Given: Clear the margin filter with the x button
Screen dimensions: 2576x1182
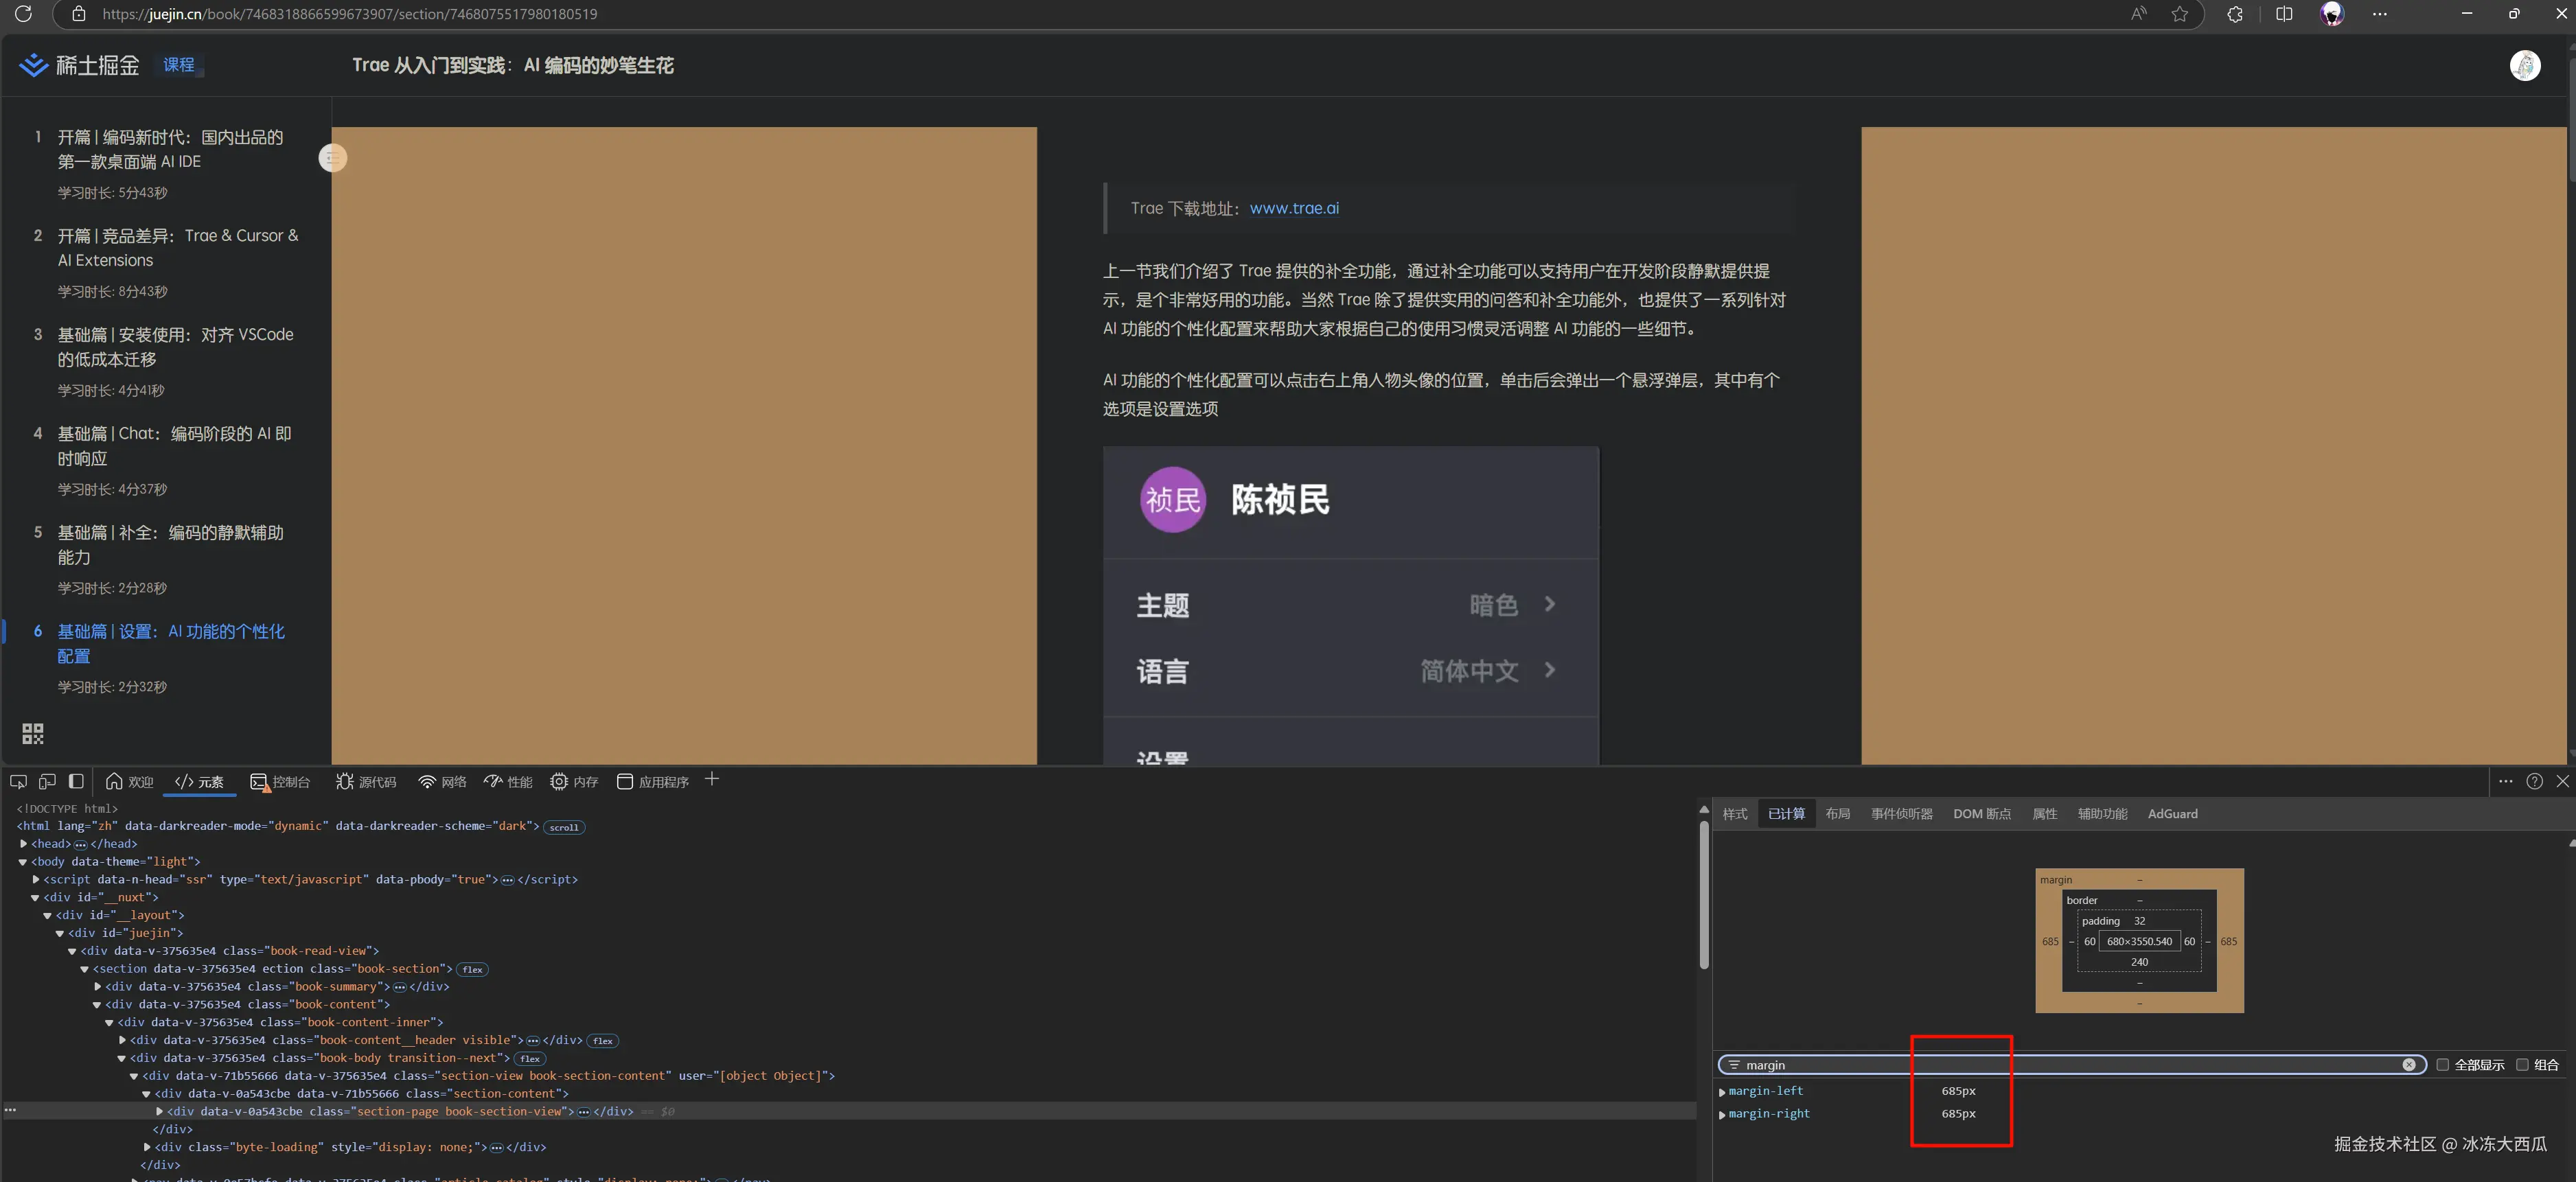Looking at the screenshot, I should (x=2410, y=1064).
